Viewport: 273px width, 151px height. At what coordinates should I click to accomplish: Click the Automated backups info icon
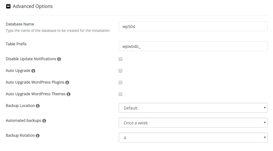(44, 121)
